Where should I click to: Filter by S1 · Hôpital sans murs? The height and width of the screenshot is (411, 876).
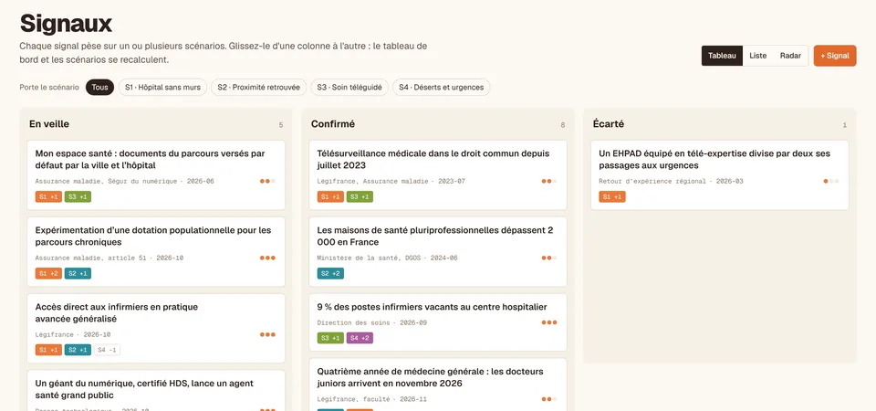162,88
